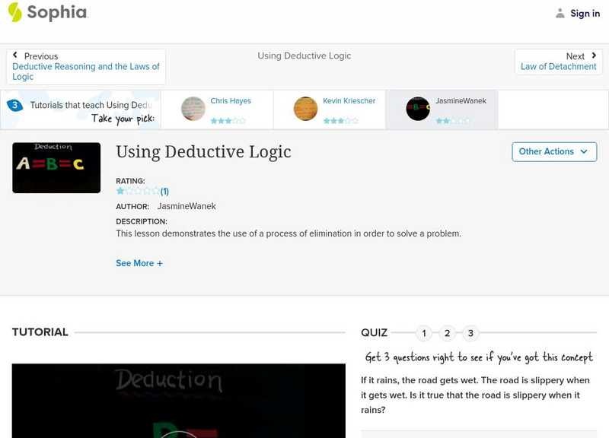Select quiz progress circle 1
The image size is (609, 438).
(424, 332)
